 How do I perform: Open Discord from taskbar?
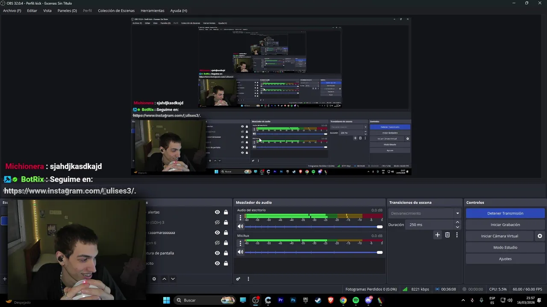[x=368, y=300]
